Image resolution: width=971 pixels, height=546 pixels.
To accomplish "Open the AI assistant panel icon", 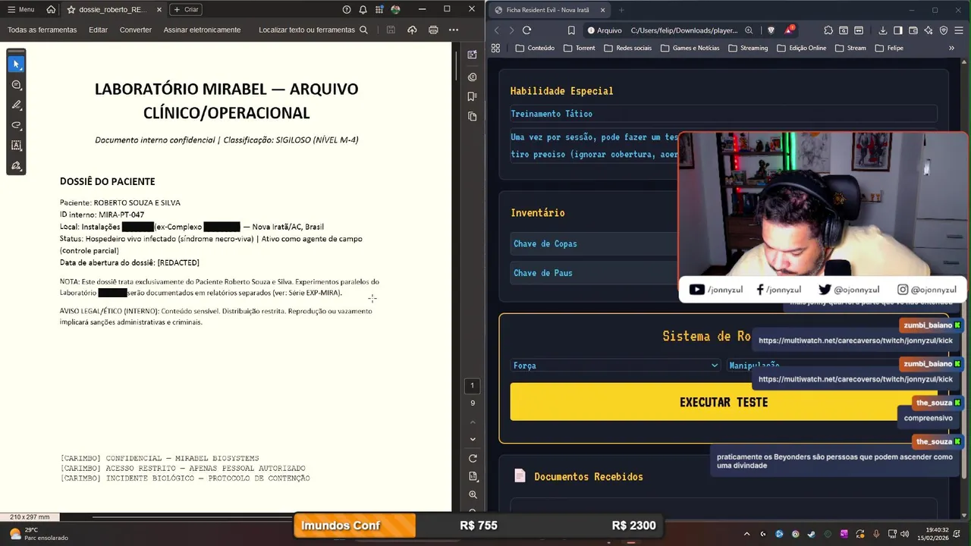I will [473, 55].
